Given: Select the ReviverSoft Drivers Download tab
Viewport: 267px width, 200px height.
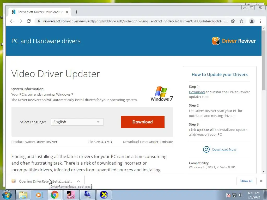Looking at the screenshot, I should click(40, 12).
